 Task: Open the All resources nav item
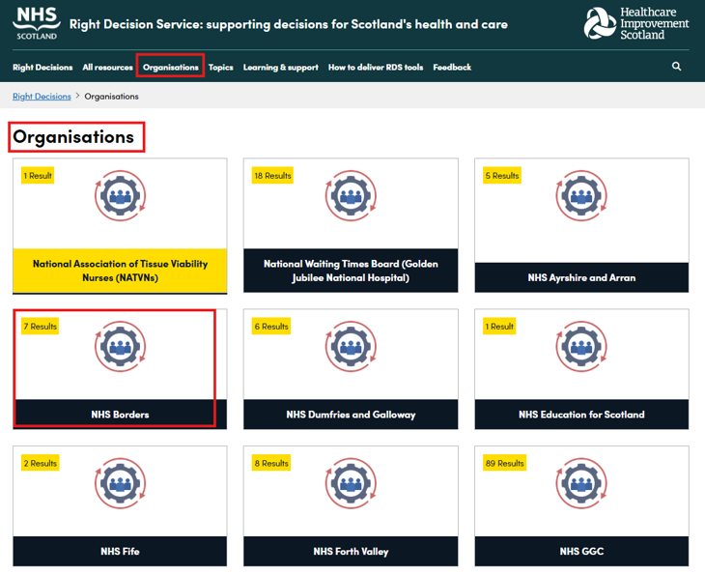coord(107,67)
